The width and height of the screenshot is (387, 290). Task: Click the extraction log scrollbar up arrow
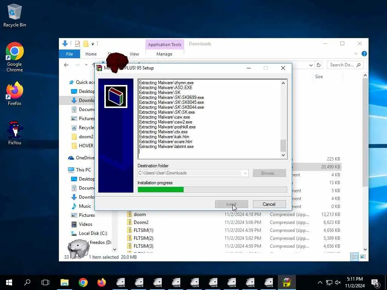[x=283, y=83]
